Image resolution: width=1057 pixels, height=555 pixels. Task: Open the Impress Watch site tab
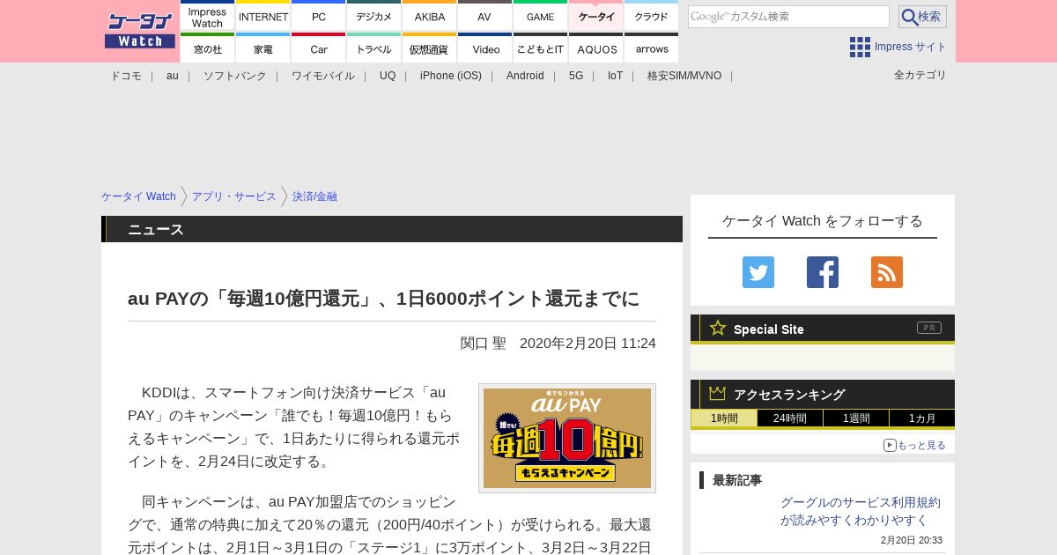[208, 16]
